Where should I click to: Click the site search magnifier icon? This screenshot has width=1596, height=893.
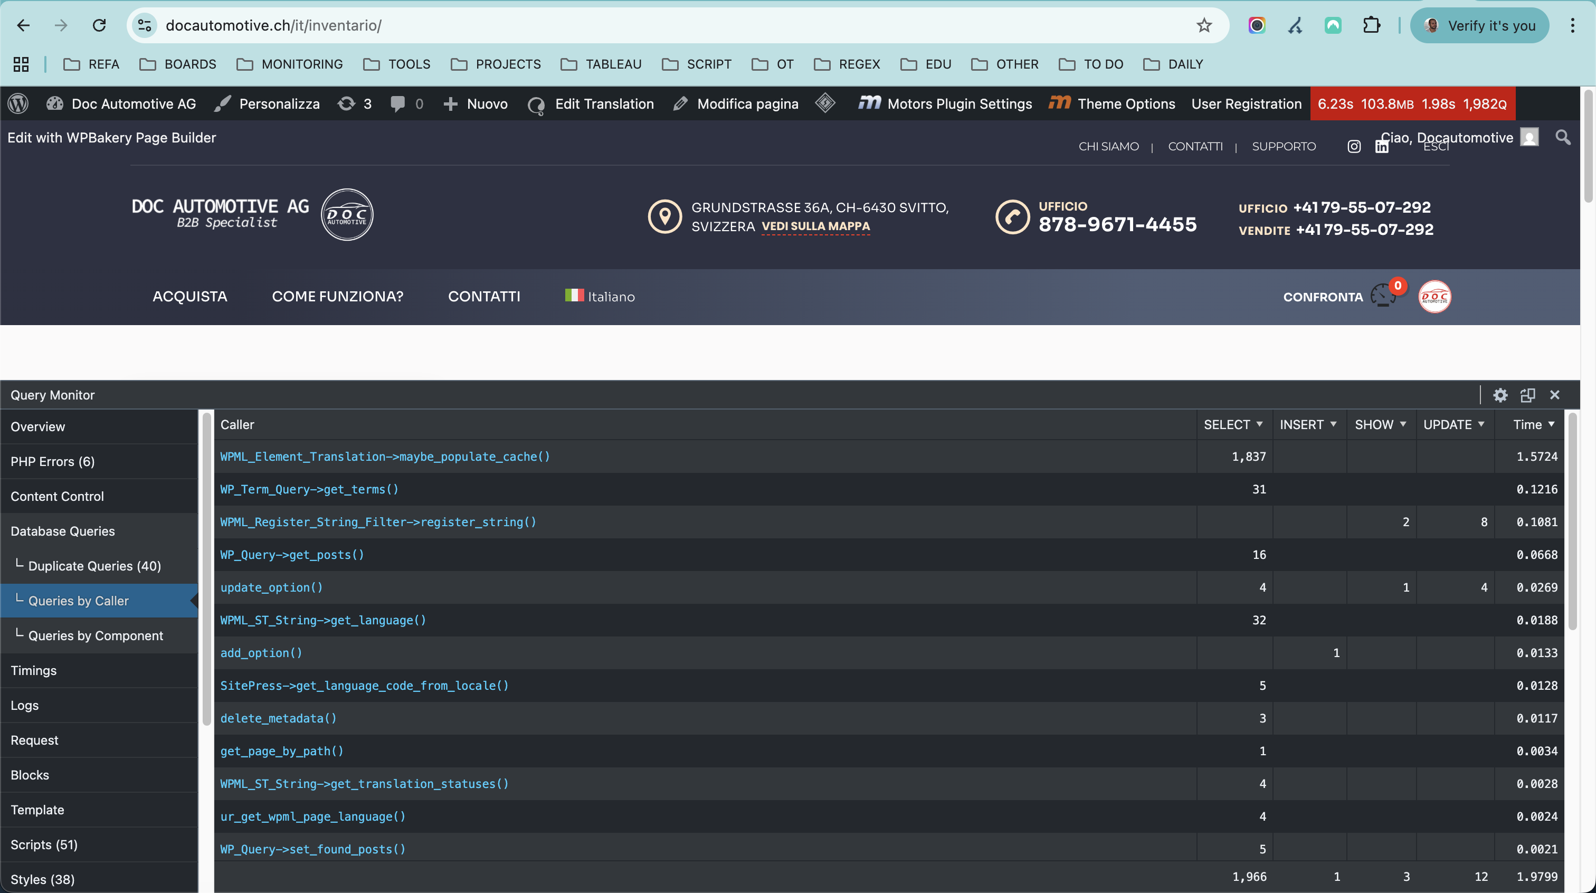click(1563, 137)
